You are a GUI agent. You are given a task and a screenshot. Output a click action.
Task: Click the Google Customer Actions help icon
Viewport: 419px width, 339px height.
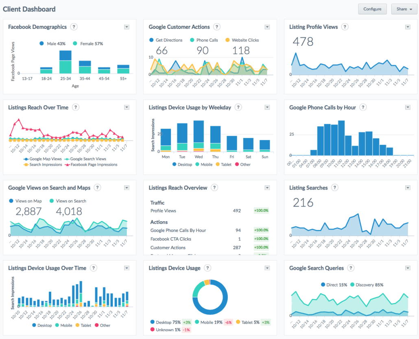pos(217,27)
